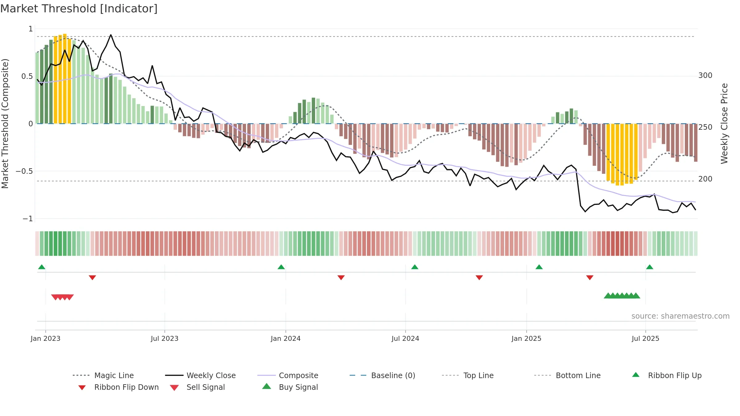
Task: Click the 300 price axis label
Action: 705,75
